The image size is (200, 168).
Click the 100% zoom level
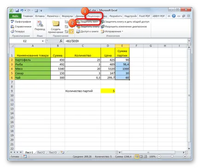(153, 157)
